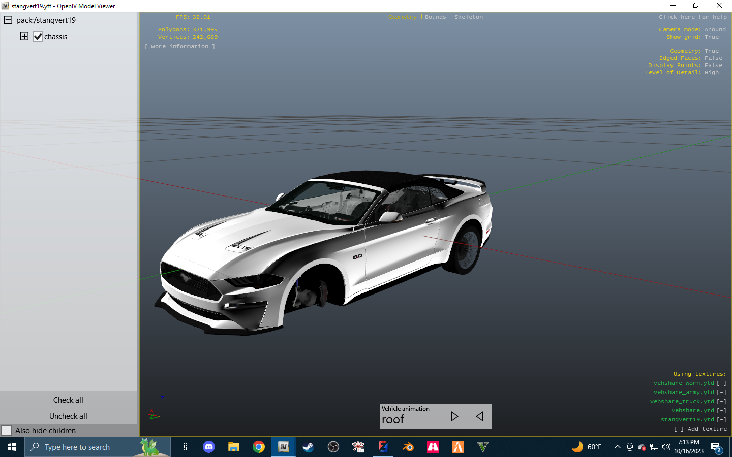Image resolution: width=732 pixels, height=457 pixels.
Task: Uncheck the chassis visibility checkbox
Action: coord(38,36)
